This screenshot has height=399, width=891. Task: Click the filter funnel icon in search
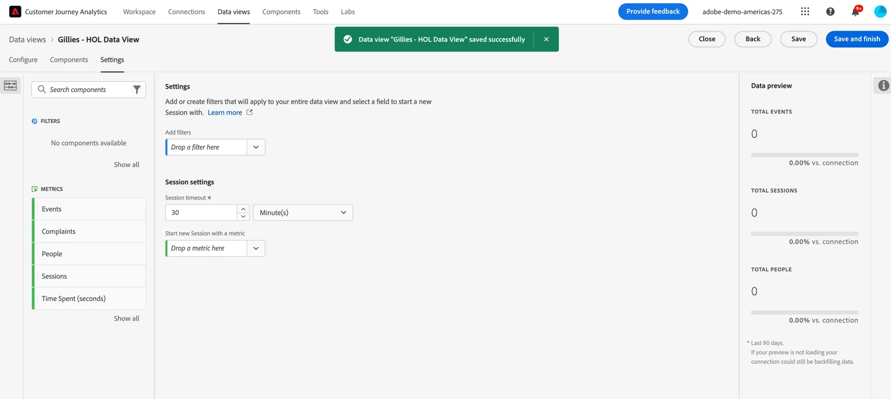click(x=137, y=90)
